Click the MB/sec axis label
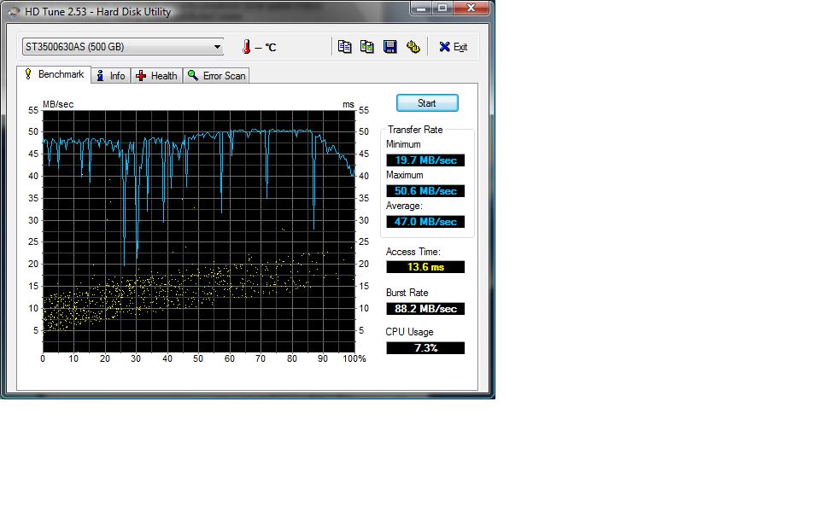Screen dimensions: 820x512 (x=58, y=104)
